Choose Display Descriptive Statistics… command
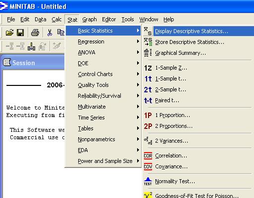Screen dimensions: 254x198 click(199, 31)
